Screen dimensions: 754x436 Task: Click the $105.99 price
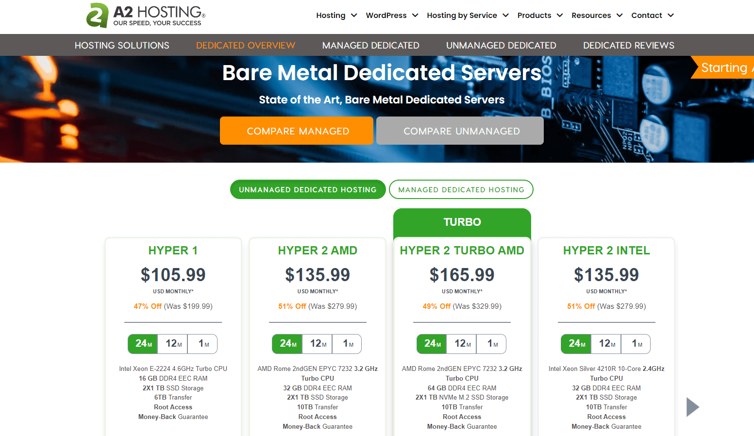pos(173,275)
